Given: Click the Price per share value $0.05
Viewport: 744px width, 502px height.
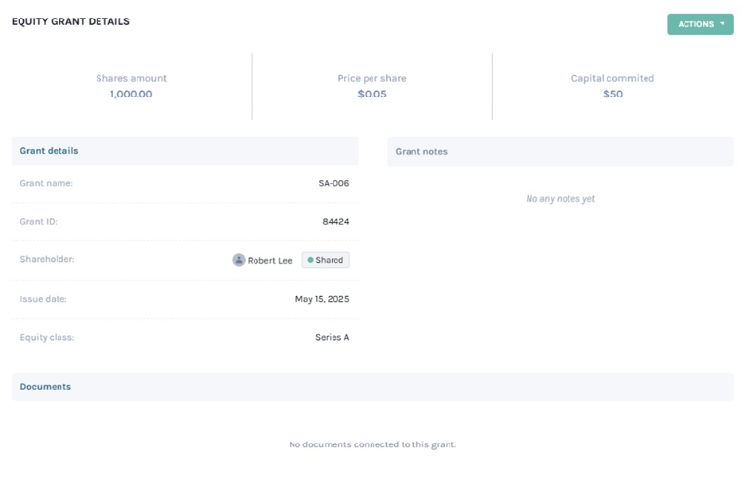Looking at the screenshot, I should (x=372, y=94).
